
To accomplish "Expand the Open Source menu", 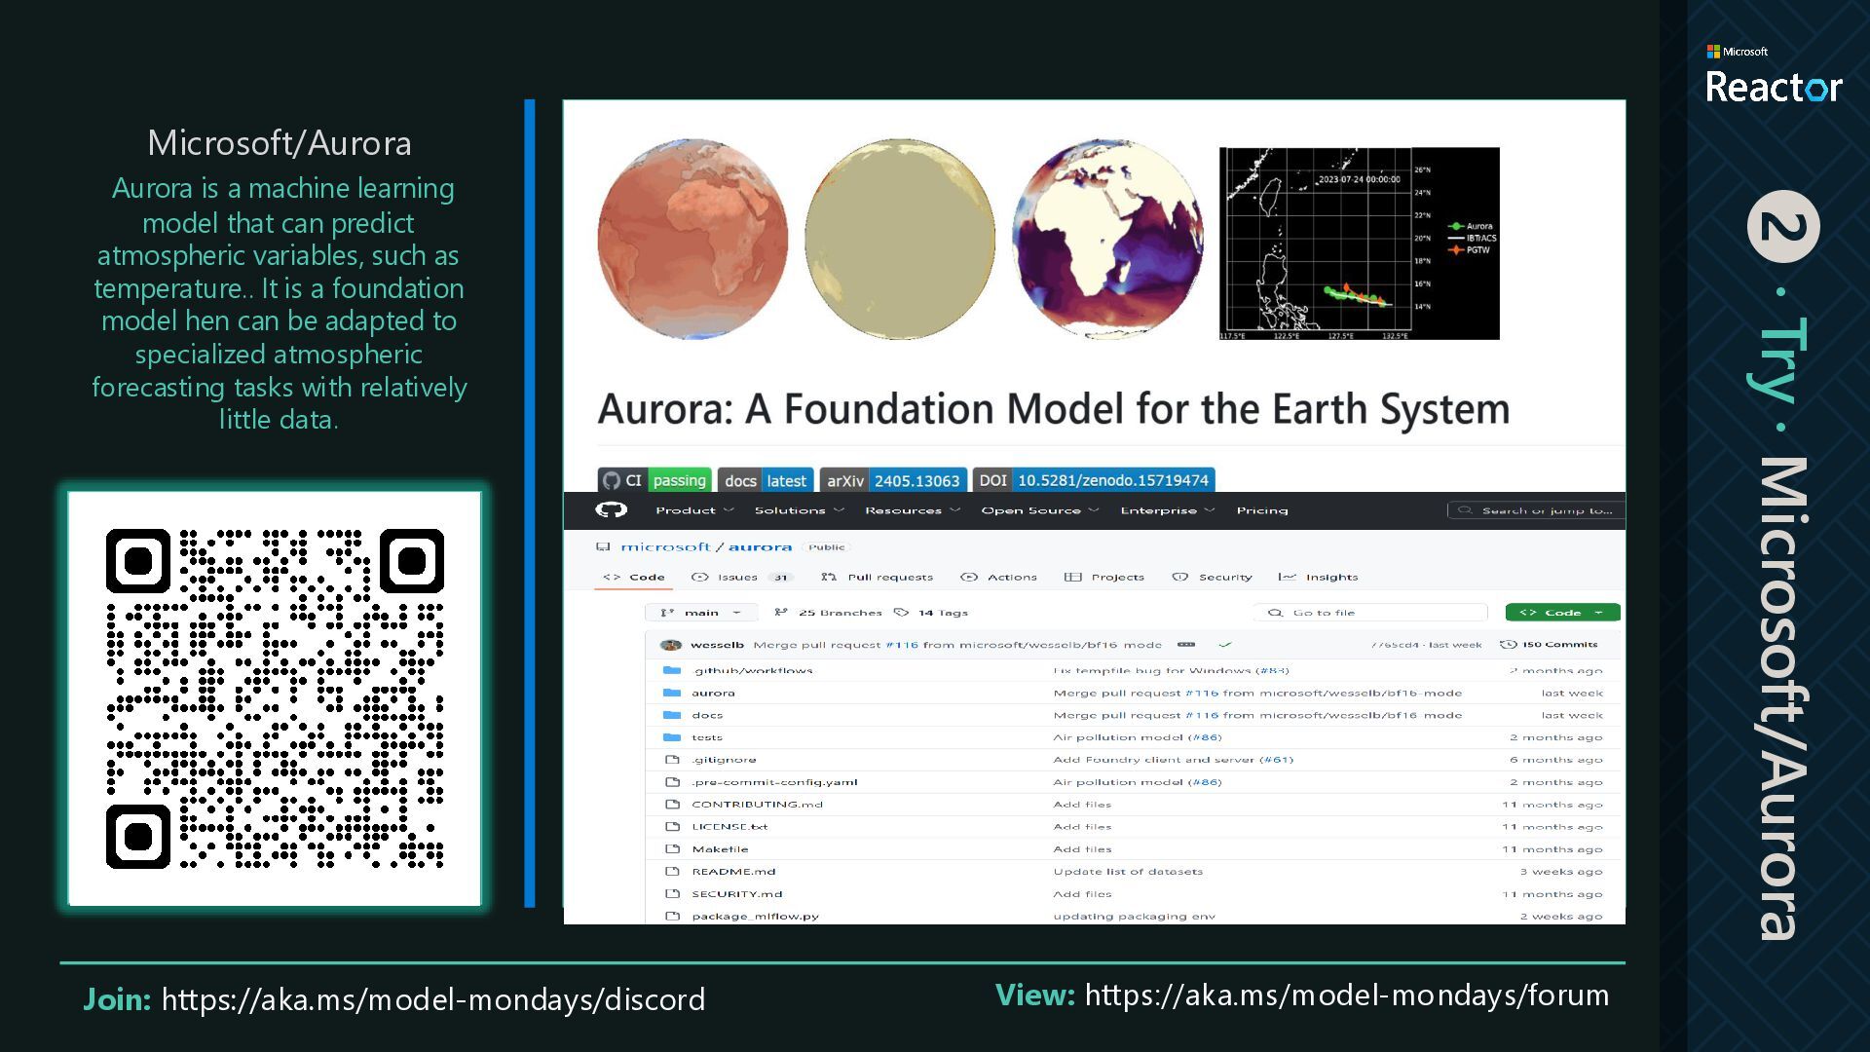I will [x=1039, y=510].
